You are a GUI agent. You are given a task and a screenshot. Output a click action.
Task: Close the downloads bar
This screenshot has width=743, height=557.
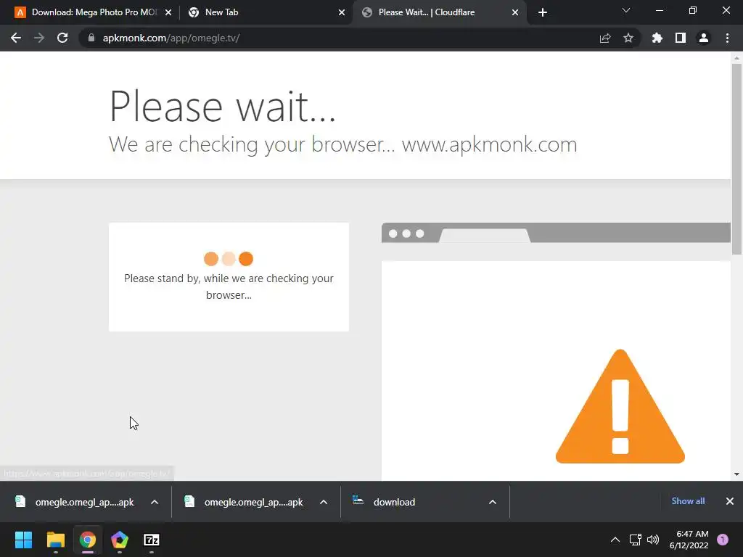point(730,501)
